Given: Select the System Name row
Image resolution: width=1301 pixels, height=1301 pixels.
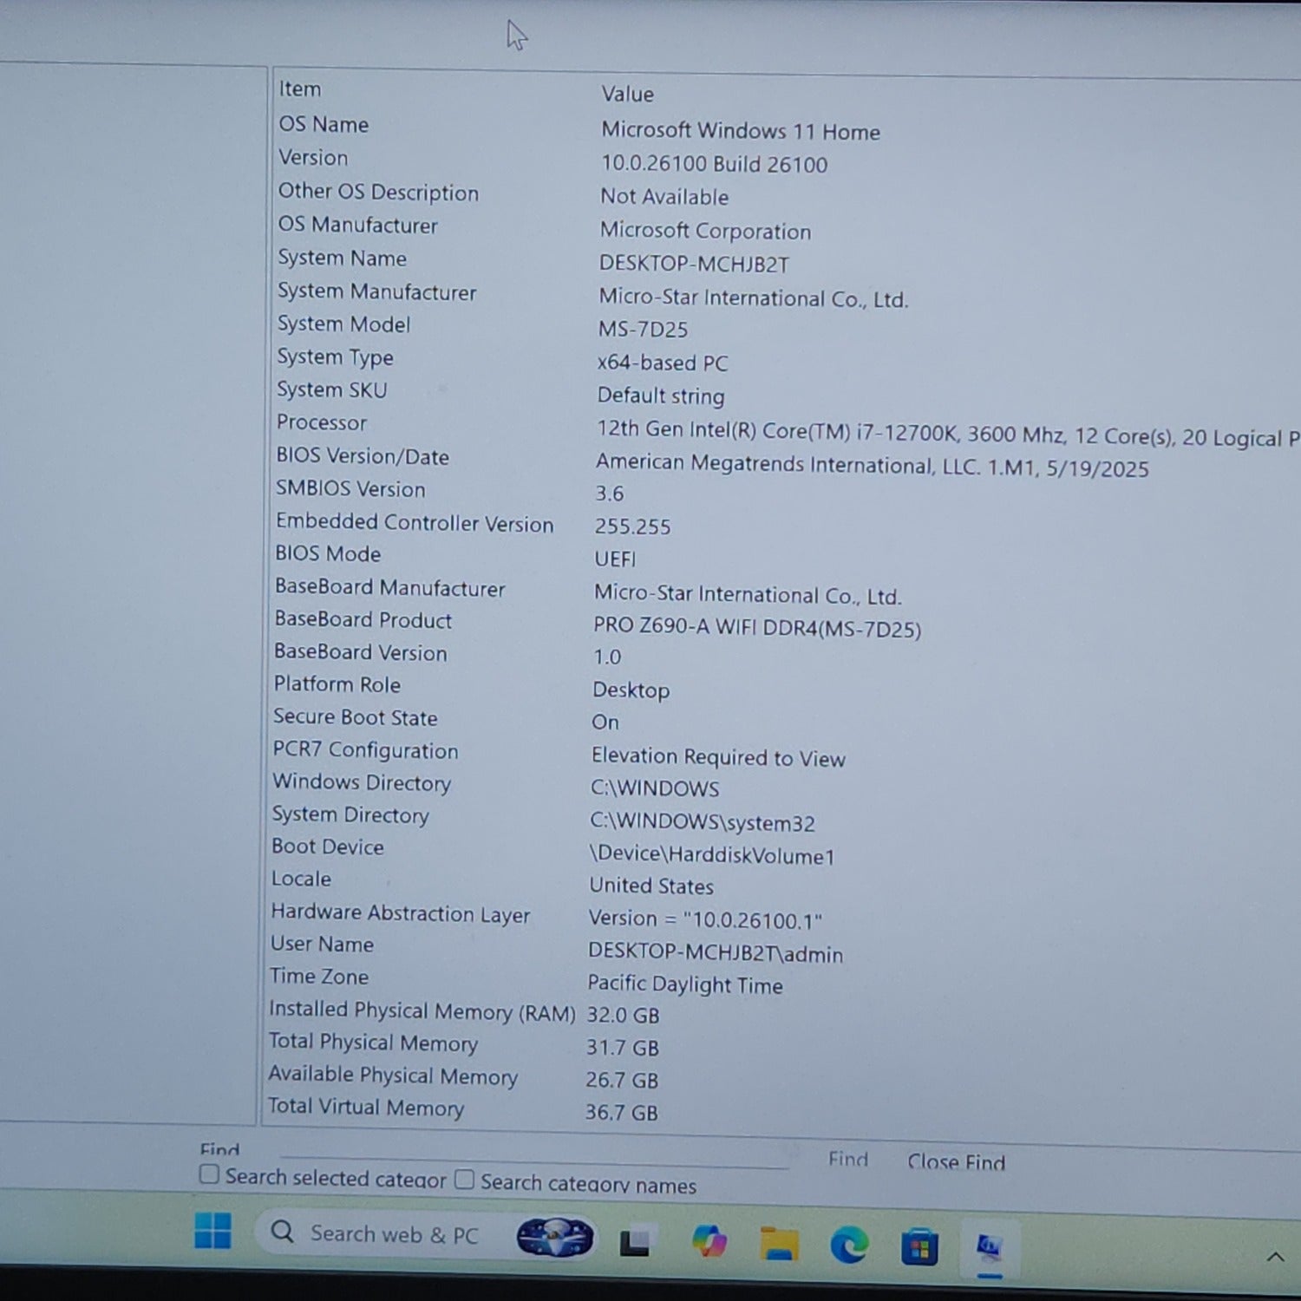Looking at the screenshot, I should (x=342, y=258).
